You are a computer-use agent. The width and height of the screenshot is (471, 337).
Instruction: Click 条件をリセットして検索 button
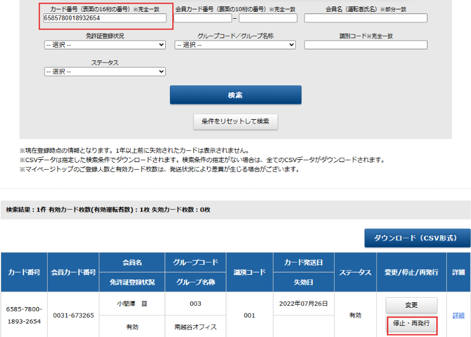pos(235,122)
